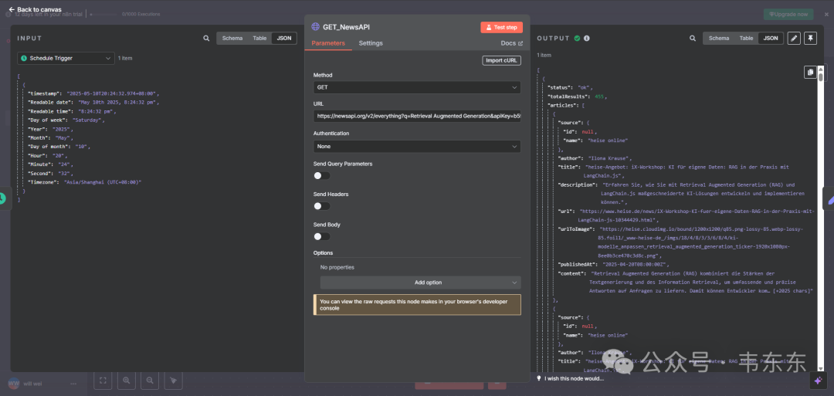Viewport: 834px width, 396px height.
Task: Click the first "author" value "Ilona Krause"
Action: click(x=608, y=158)
